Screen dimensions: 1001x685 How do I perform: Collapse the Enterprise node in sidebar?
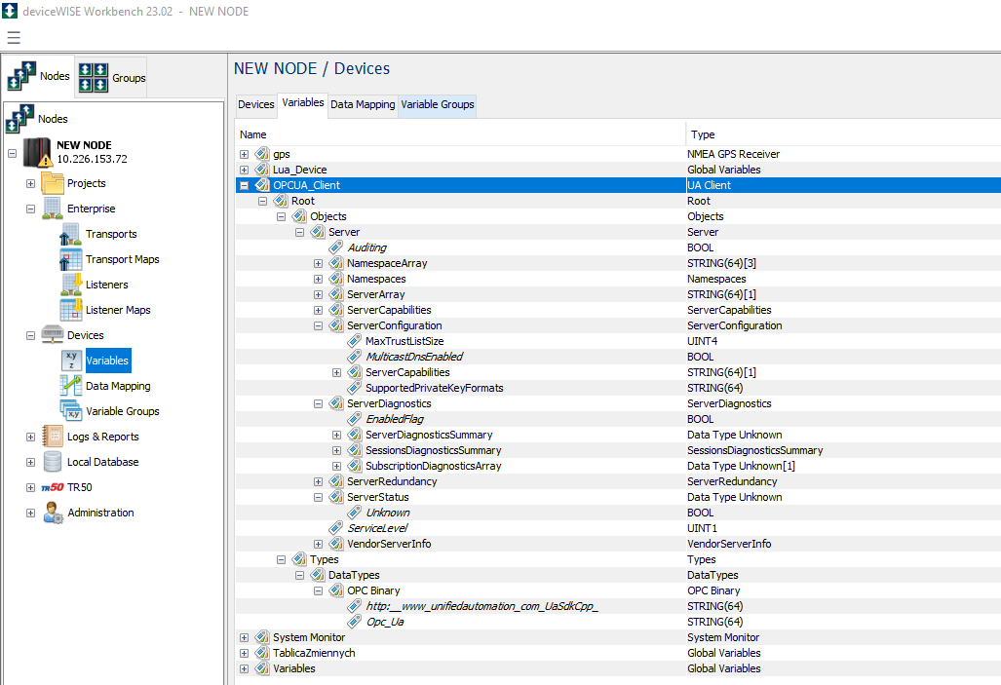30,209
